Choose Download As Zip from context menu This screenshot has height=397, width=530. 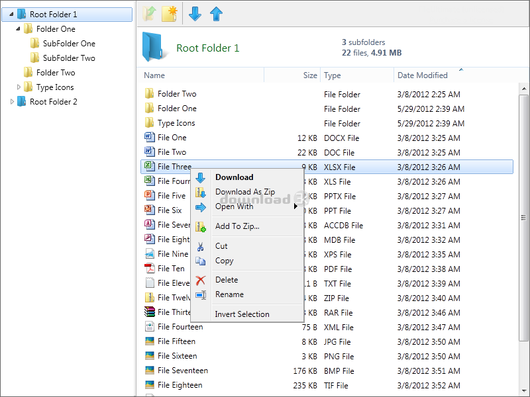(x=244, y=192)
